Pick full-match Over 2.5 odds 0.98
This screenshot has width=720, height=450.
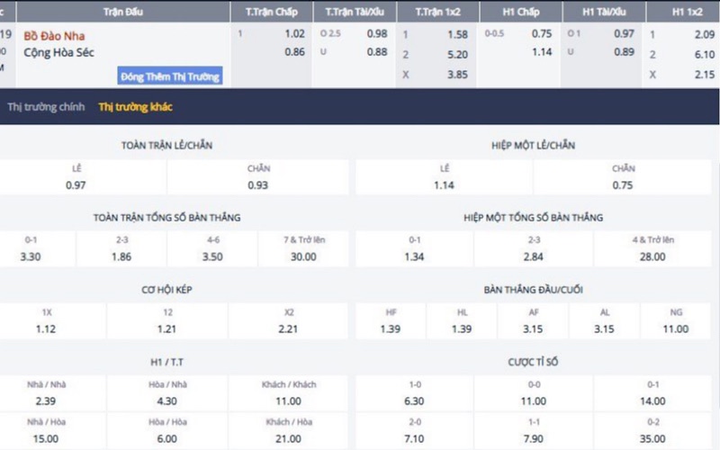click(x=377, y=33)
